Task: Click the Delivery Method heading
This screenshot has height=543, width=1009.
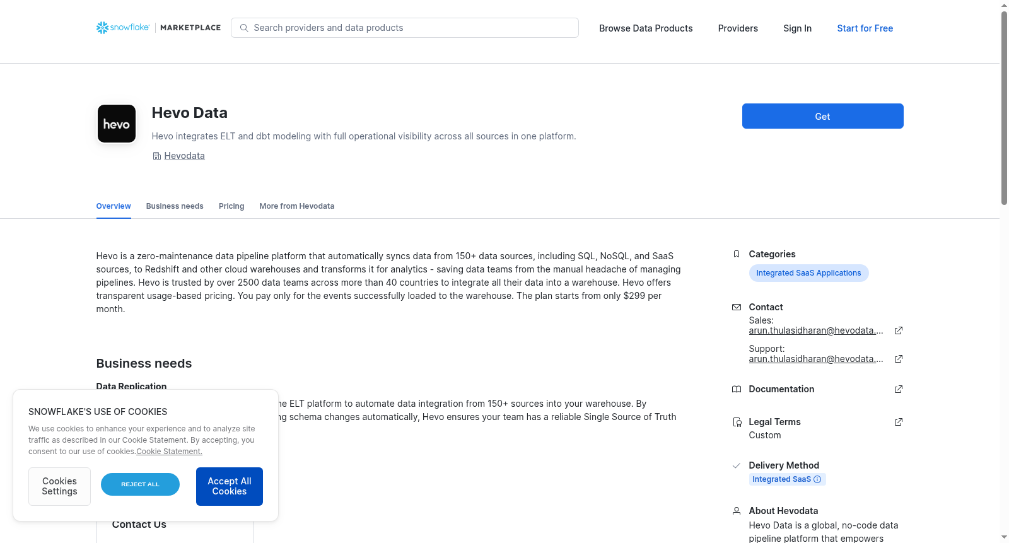Action: tap(784, 465)
